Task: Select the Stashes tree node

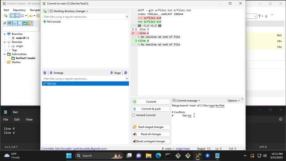Action: (16, 62)
